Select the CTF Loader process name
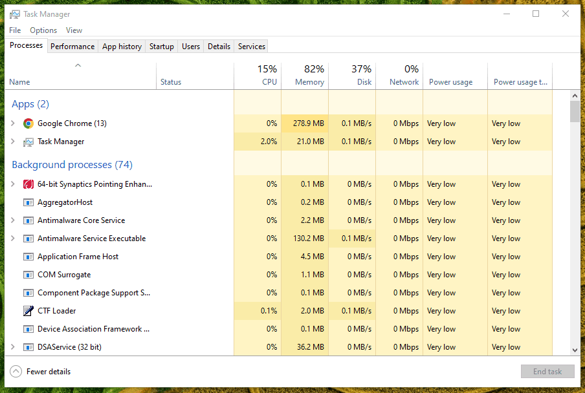 click(57, 311)
